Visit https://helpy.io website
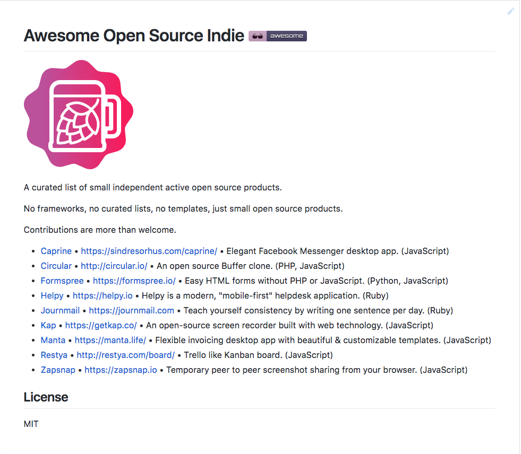Image resolution: width=521 pixels, height=454 pixels. (x=103, y=295)
